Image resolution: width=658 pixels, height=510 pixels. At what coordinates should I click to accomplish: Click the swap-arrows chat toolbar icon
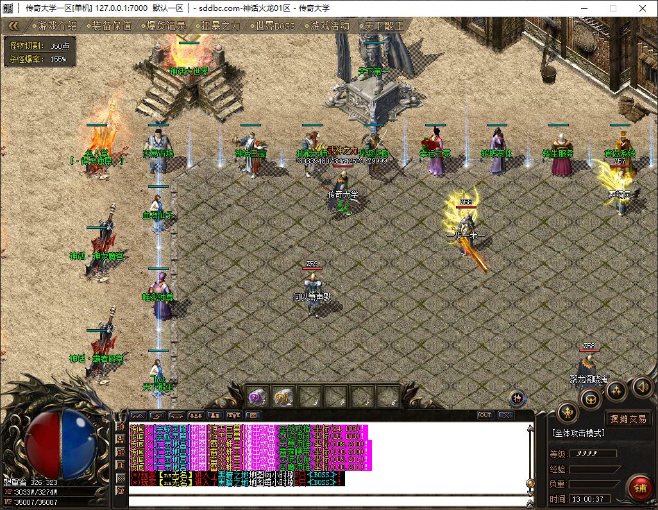tap(157, 416)
